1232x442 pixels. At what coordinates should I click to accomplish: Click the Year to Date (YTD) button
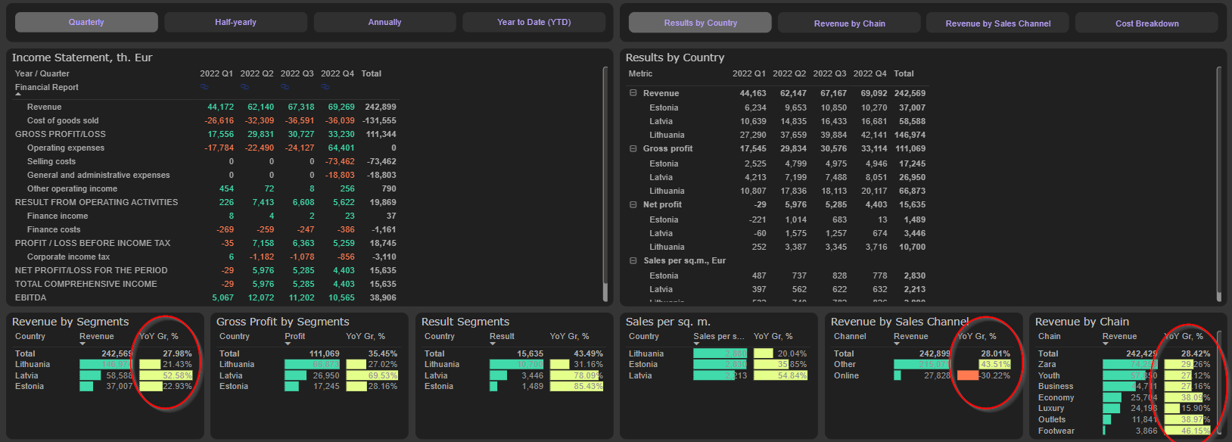click(x=534, y=22)
